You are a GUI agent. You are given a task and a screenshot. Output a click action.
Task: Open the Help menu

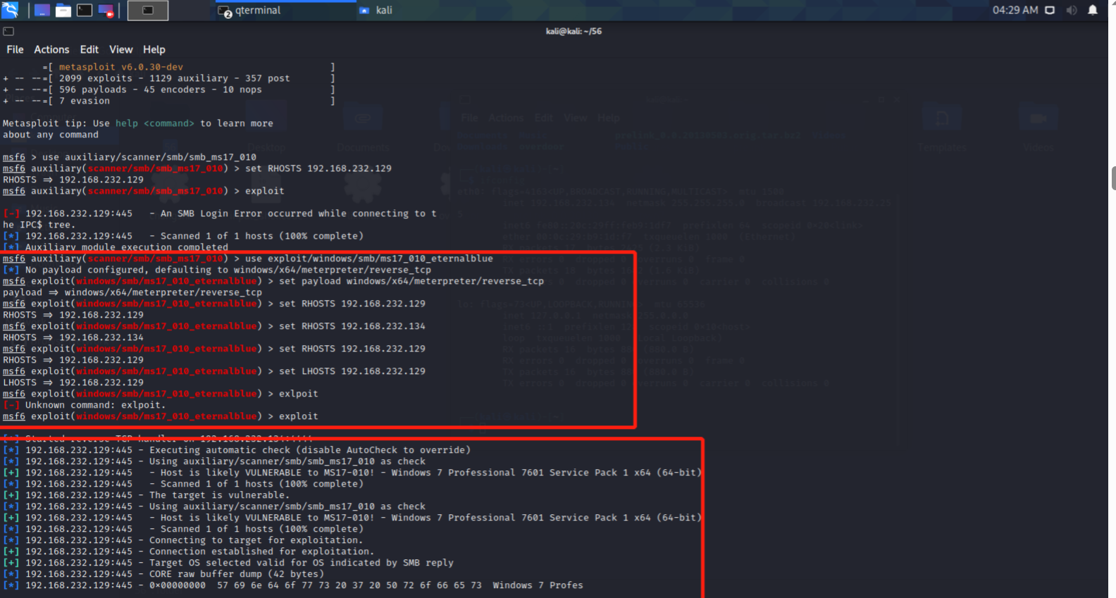154,49
